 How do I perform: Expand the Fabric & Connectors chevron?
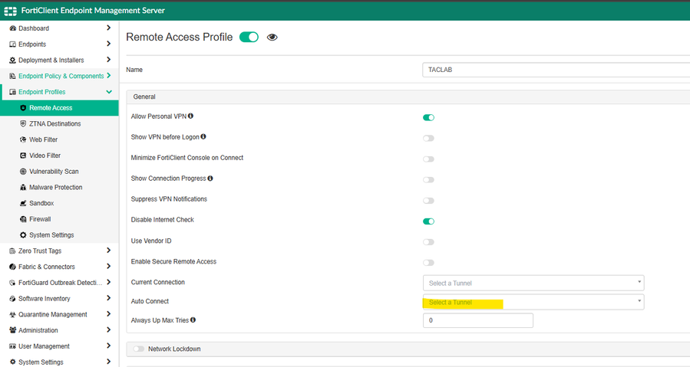pos(109,267)
